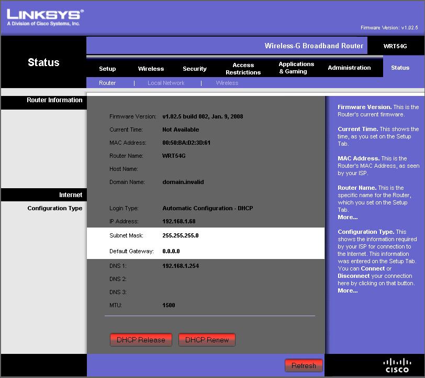Open the Wireless main tab
The image size is (425, 378).
[151, 69]
